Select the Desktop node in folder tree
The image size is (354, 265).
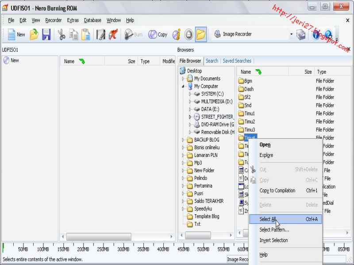(x=191, y=71)
